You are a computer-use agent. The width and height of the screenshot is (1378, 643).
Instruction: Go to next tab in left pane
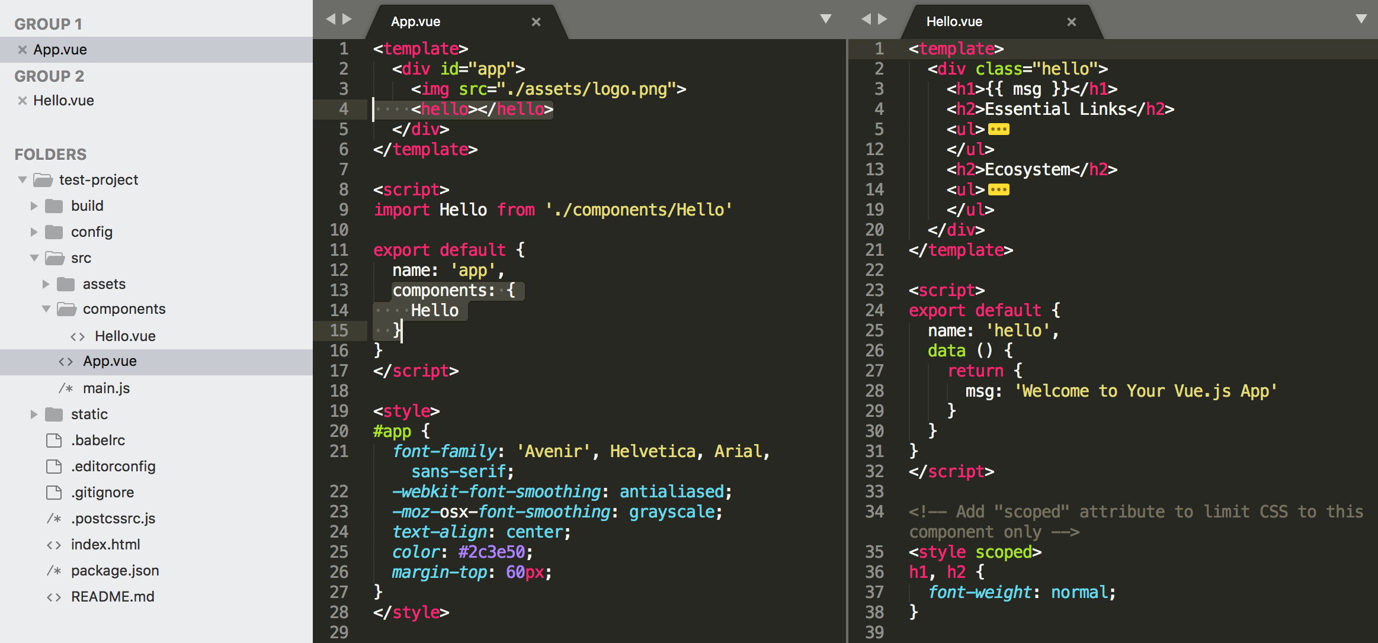pos(348,19)
